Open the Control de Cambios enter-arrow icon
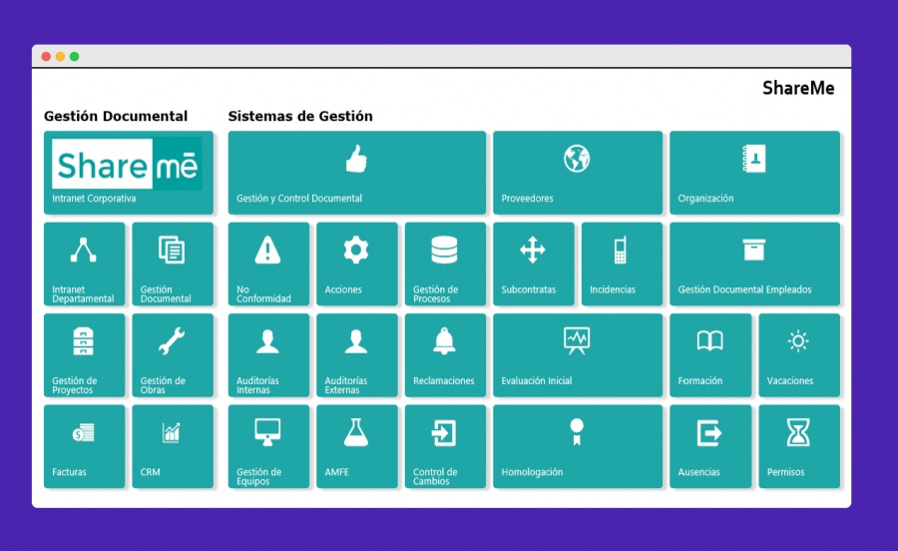898x551 pixels. [x=444, y=433]
